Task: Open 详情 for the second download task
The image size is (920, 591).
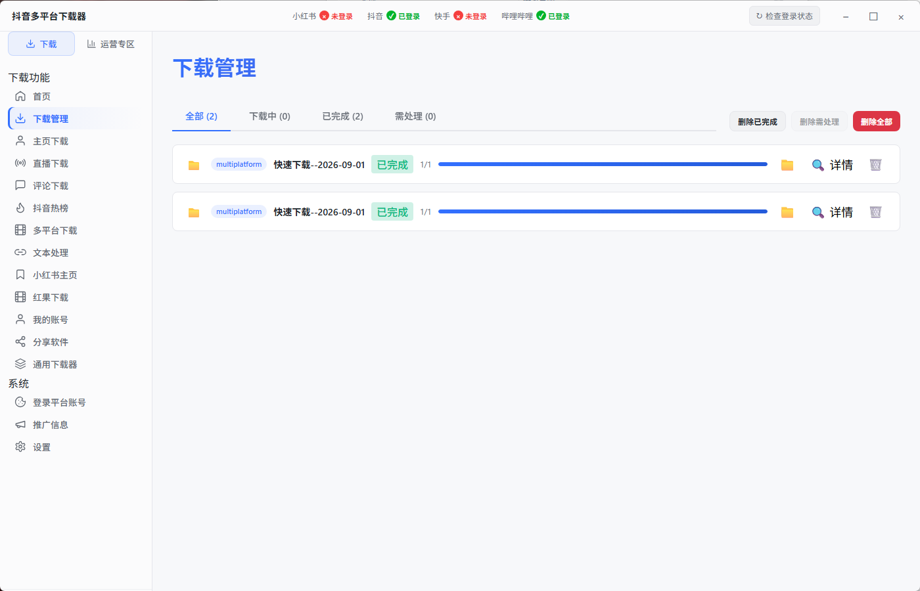Action: pos(832,212)
